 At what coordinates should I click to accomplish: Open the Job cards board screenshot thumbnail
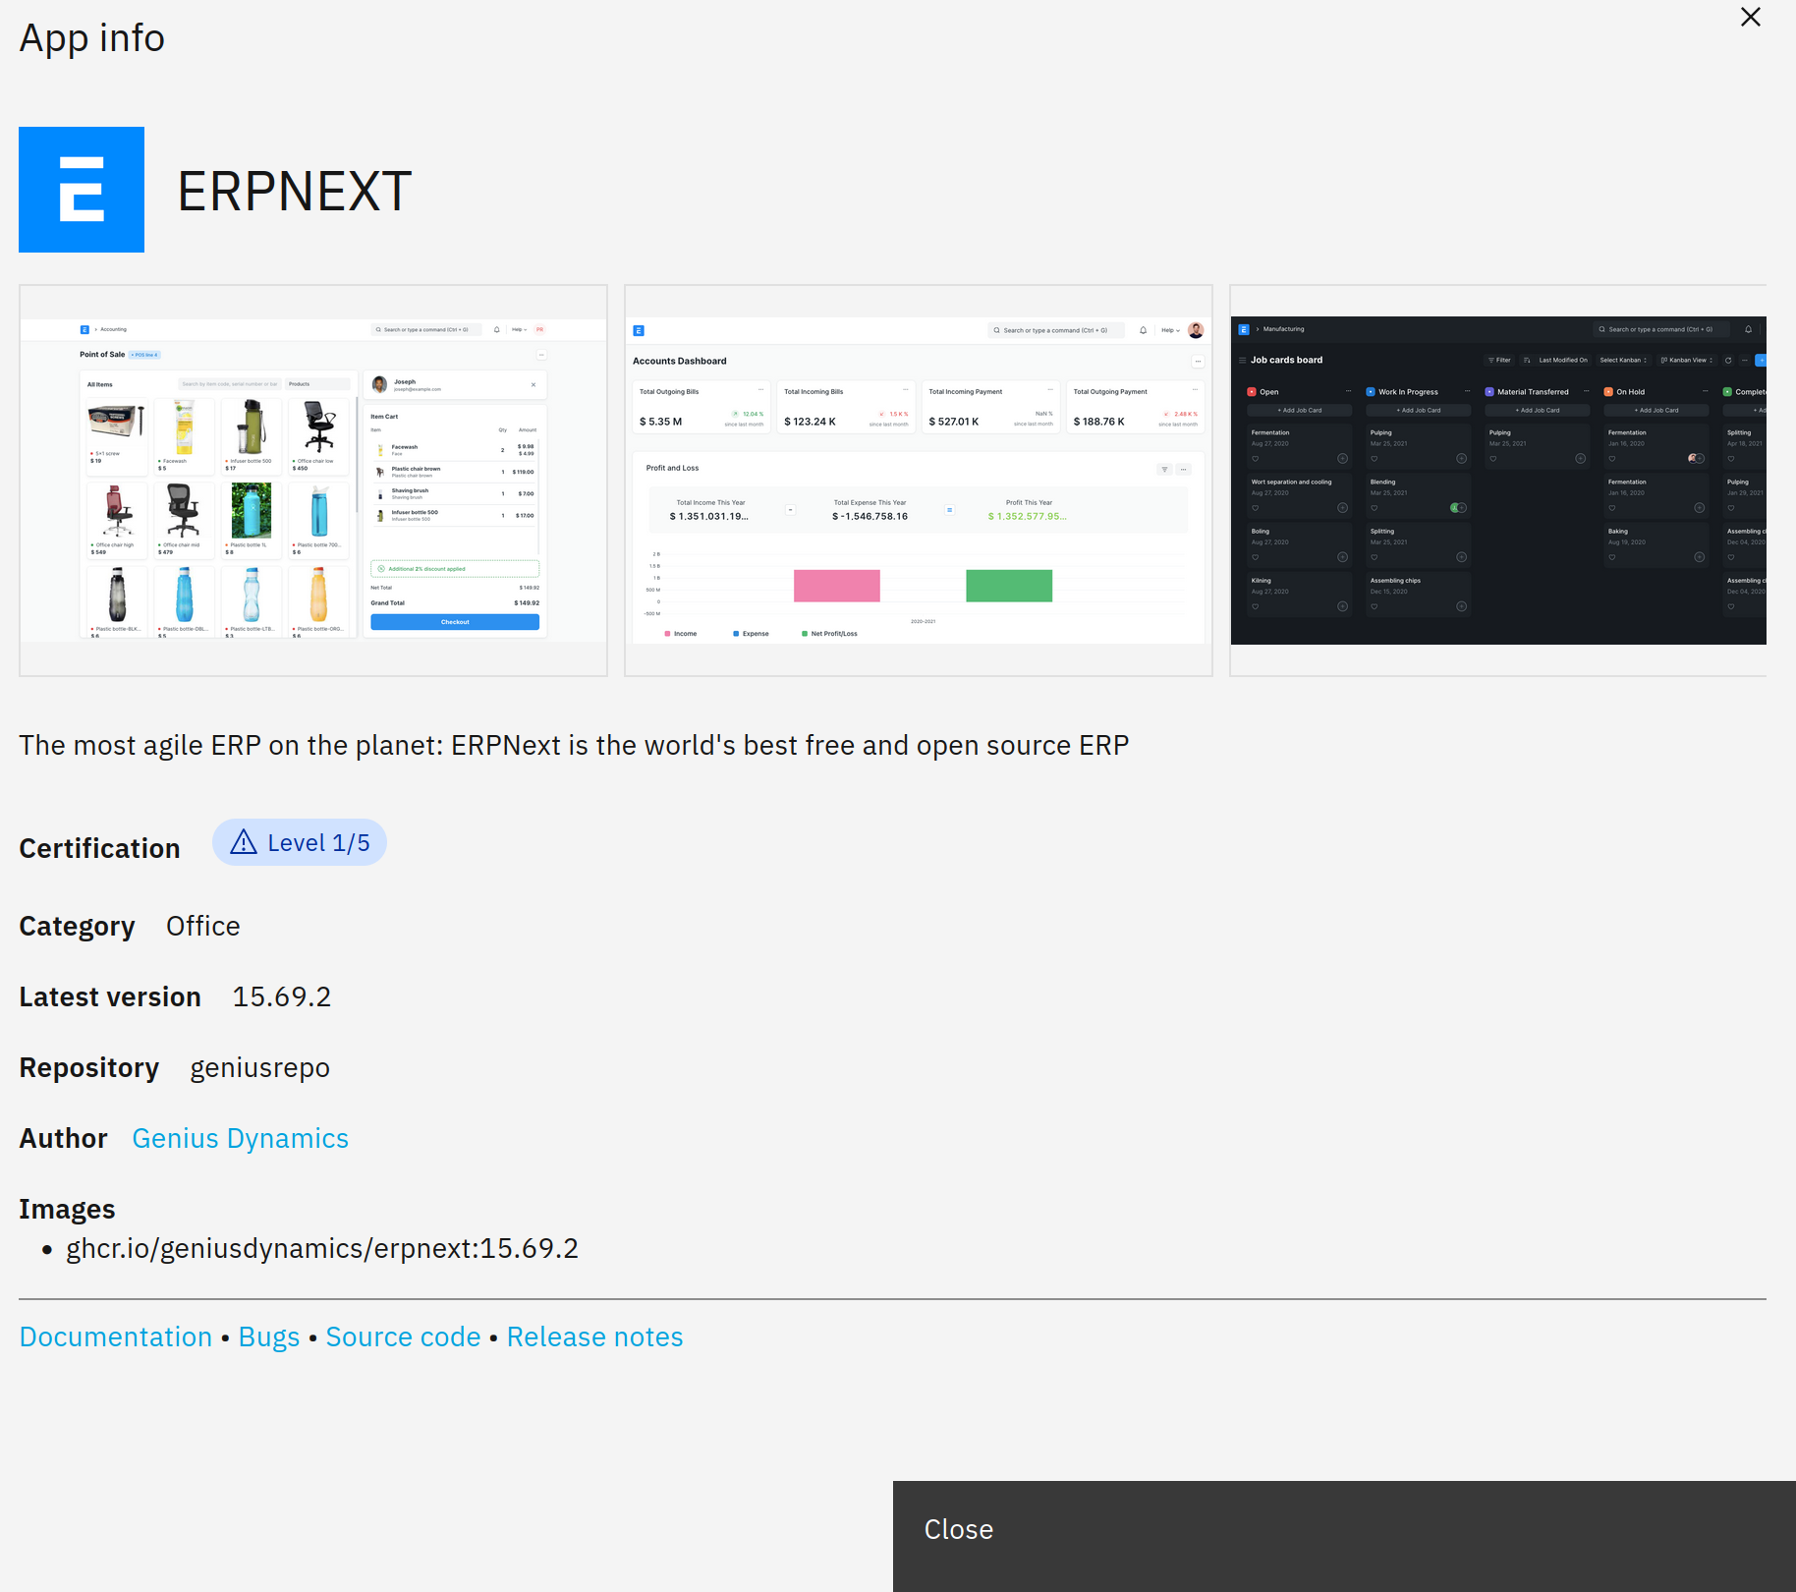coord(1497,481)
